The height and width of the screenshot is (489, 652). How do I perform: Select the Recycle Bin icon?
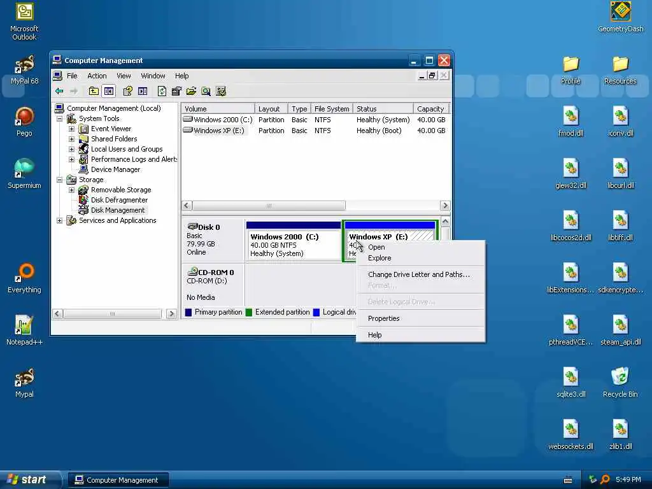(x=620, y=383)
